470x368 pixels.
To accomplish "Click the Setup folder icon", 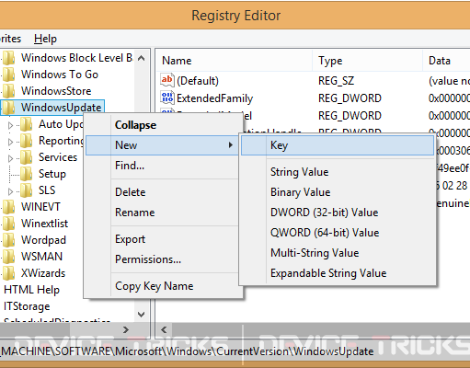I will 27,174.
